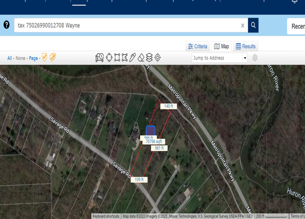This screenshot has height=219, width=305.
Task: Click the help question mark icon
Action: point(6,25)
